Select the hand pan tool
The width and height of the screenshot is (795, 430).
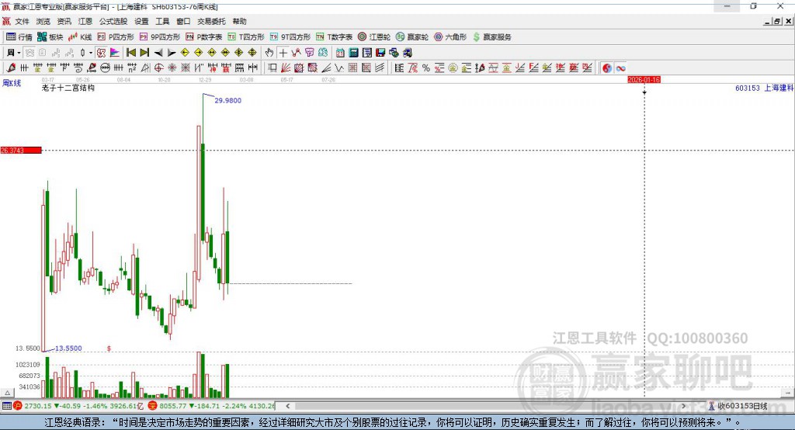coord(269,53)
